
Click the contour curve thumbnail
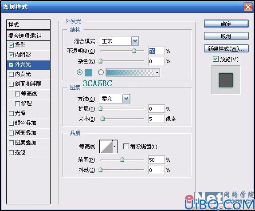click(x=106, y=147)
